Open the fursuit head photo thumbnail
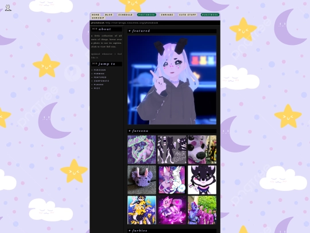The image size is (310, 233). [x=202, y=150]
